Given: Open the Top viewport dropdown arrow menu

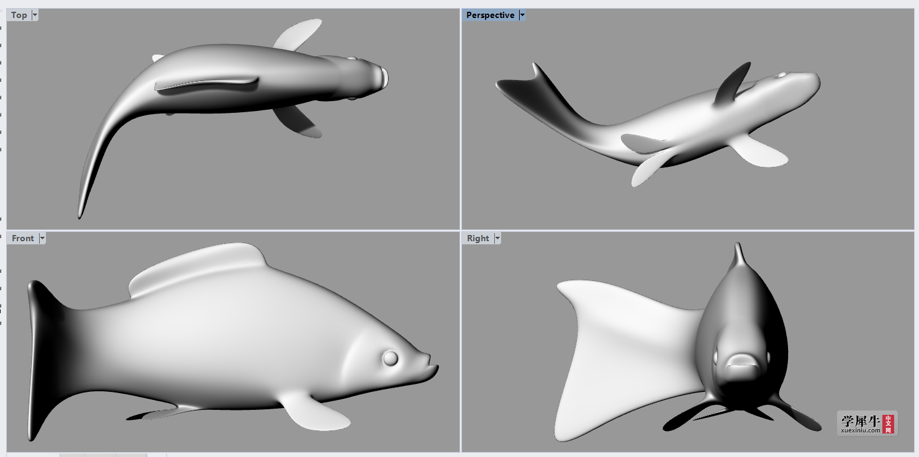Looking at the screenshot, I should pos(34,15).
